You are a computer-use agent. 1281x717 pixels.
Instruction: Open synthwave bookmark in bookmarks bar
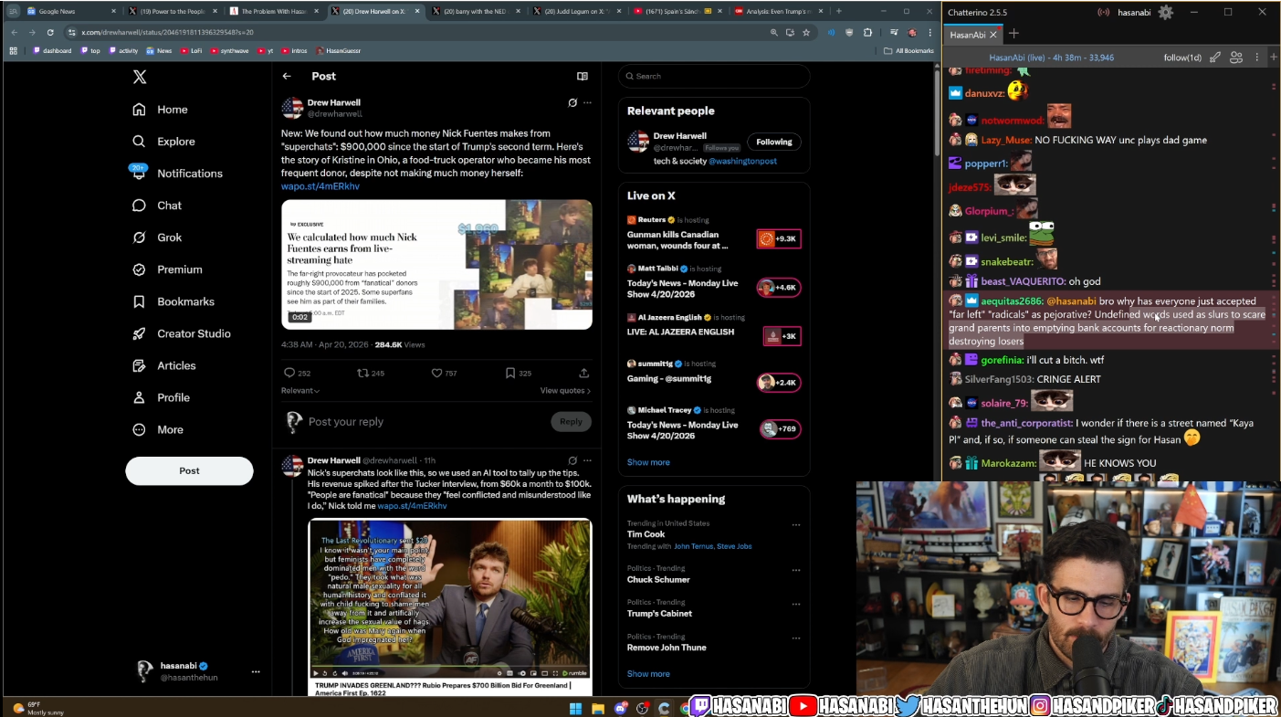pos(229,51)
